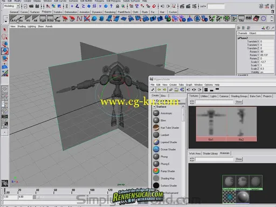
Task: Click the mel script shelf icon
Action: (x=249, y=18)
